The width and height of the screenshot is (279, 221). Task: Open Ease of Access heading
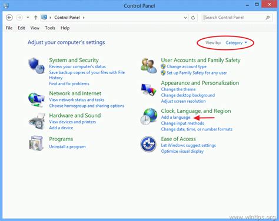coord(178,139)
